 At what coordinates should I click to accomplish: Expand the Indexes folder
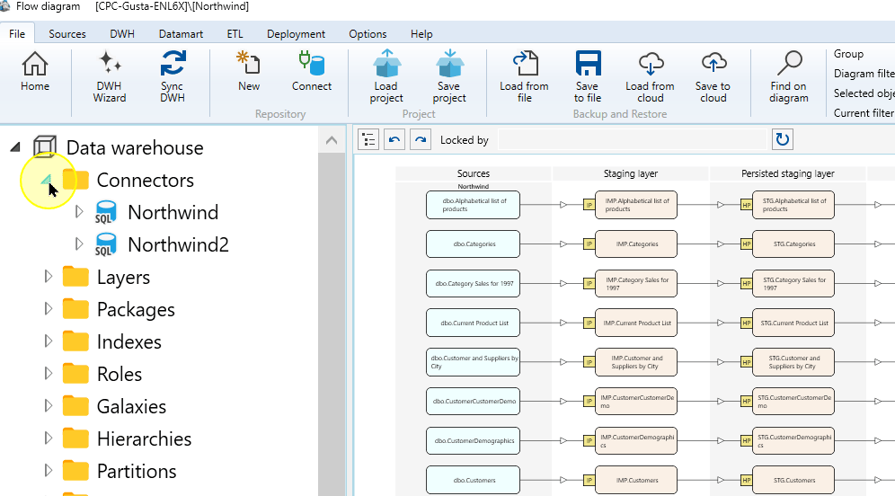49,341
